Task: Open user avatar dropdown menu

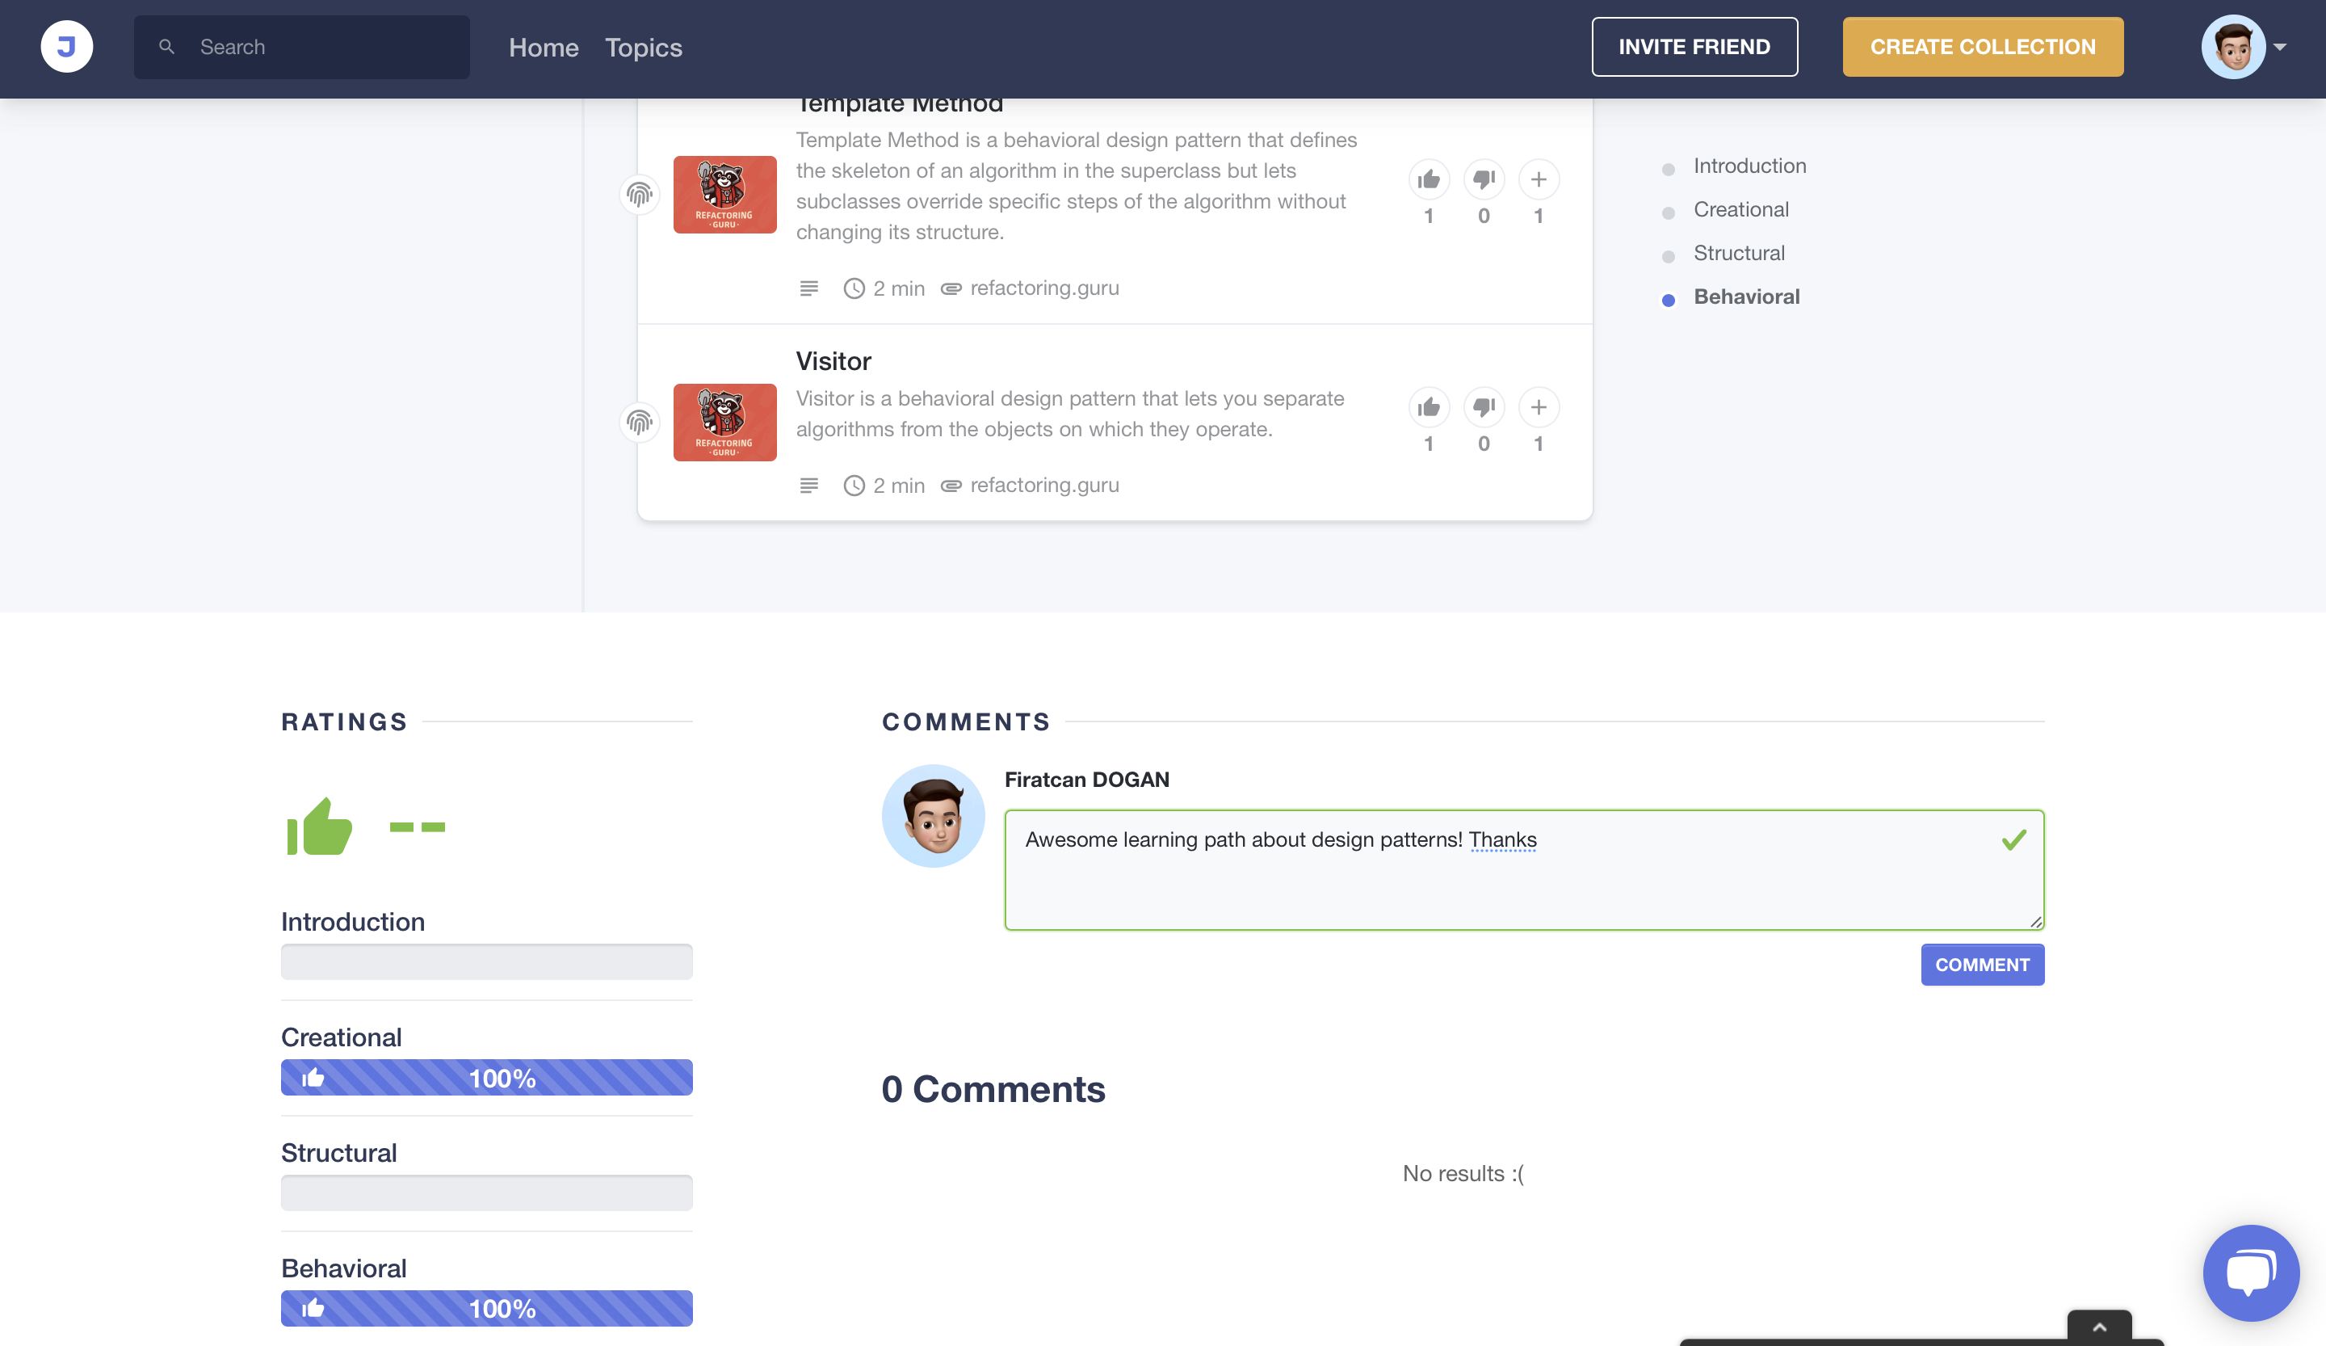Action: 2244,46
